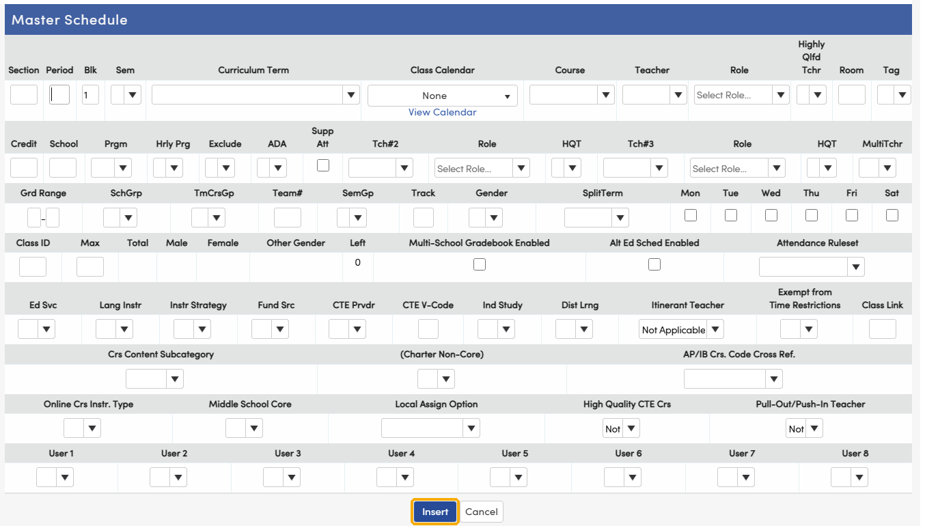Toggle the Sat checkbox
The width and height of the screenshot is (925, 526).
[x=892, y=214]
